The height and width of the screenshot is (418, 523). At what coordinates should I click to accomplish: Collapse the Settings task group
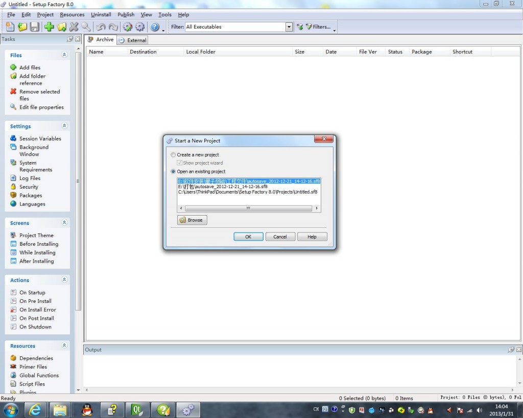[x=64, y=125]
